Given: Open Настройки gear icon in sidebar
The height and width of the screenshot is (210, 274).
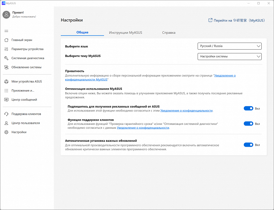Looking at the screenshot, I should [x=6, y=132].
